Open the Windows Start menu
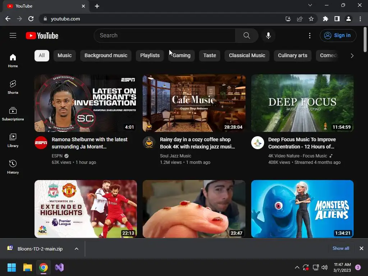The width and height of the screenshot is (368, 276). tap(11, 267)
